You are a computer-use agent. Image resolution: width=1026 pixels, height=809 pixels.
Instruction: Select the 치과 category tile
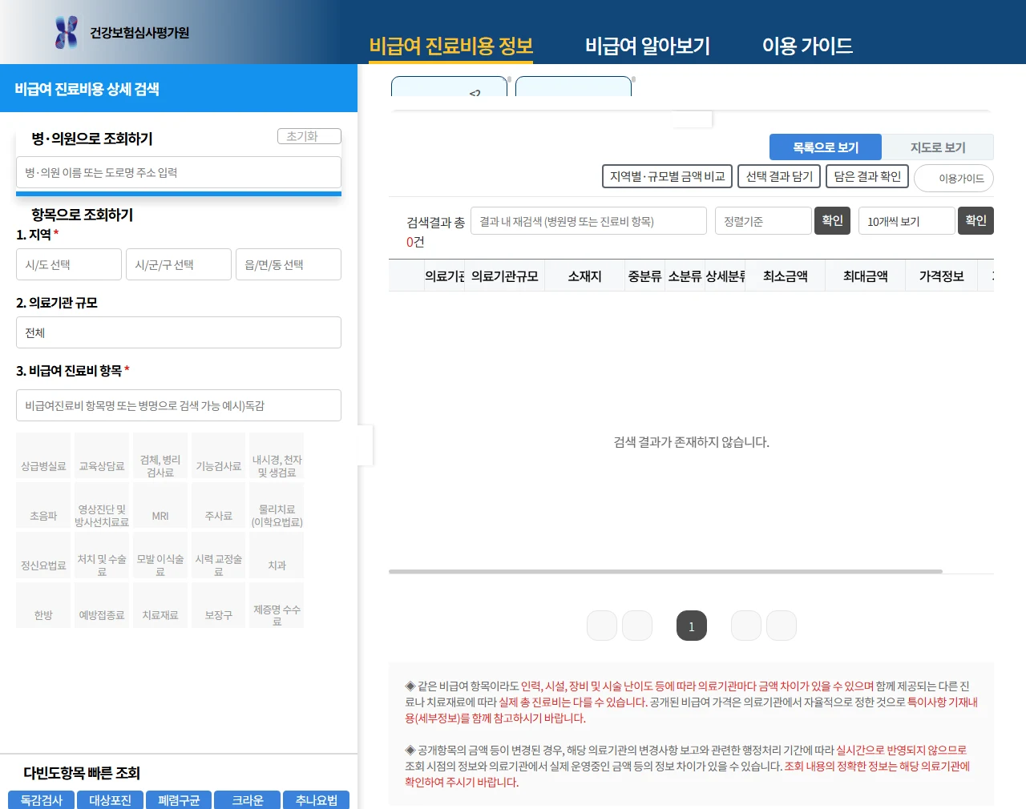point(277,555)
